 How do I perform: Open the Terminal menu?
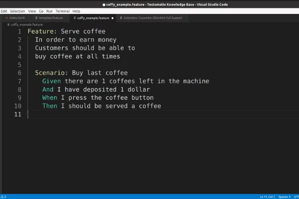[x=62, y=11]
